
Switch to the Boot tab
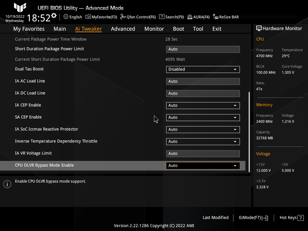[178, 29]
